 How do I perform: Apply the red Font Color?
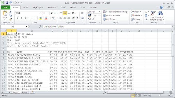(46, 18)
